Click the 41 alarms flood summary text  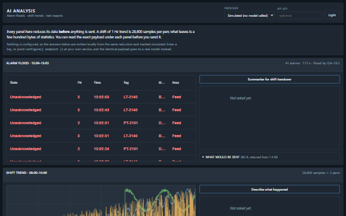click(x=312, y=63)
